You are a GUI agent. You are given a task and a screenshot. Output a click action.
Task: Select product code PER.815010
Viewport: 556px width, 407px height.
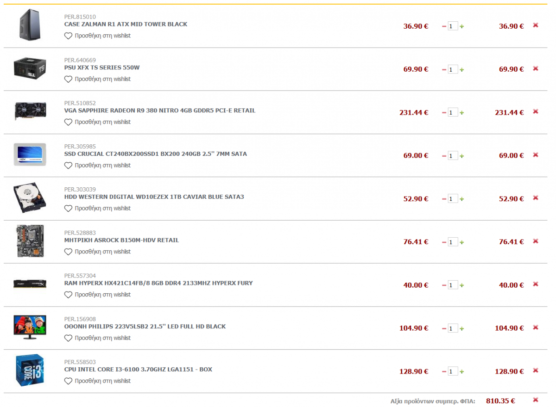tap(80, 17)
